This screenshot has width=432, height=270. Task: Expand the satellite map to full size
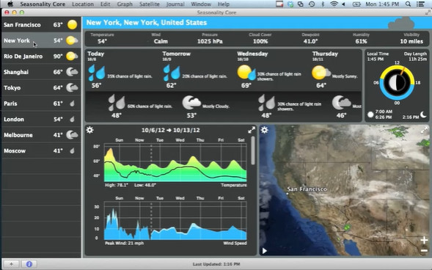(424, 130)
